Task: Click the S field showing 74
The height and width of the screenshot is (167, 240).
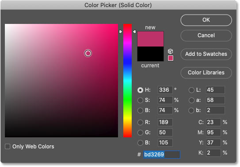Action: tap(165, 100)
